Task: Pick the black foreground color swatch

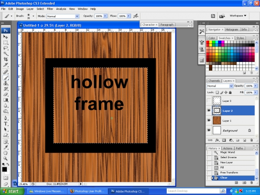Action: (x=4, y=169)
